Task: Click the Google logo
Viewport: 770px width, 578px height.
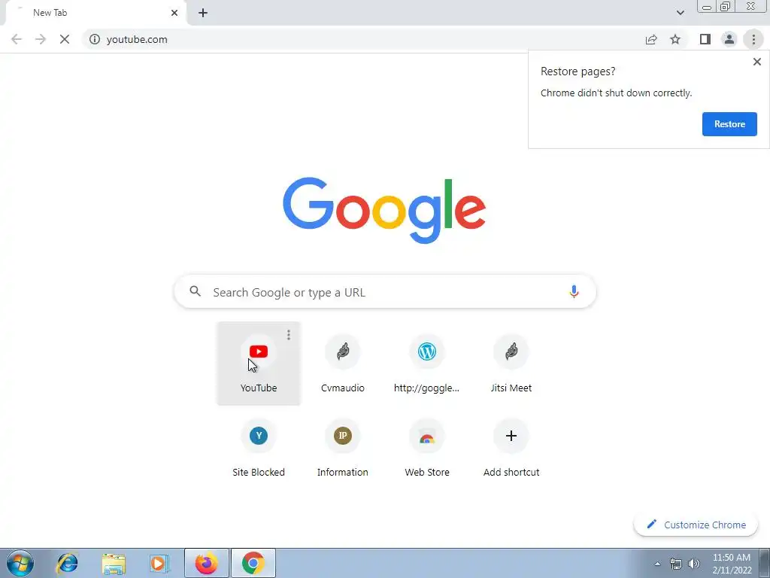Action: point(384,210)
